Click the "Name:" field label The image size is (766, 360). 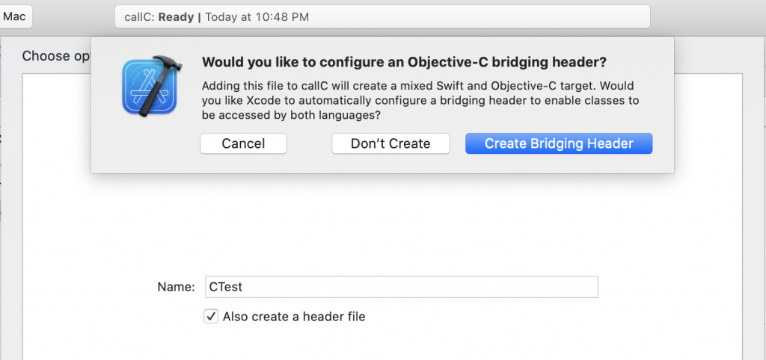click(176, 287)
